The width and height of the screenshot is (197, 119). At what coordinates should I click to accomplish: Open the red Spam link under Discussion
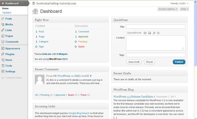pos(81,47)
